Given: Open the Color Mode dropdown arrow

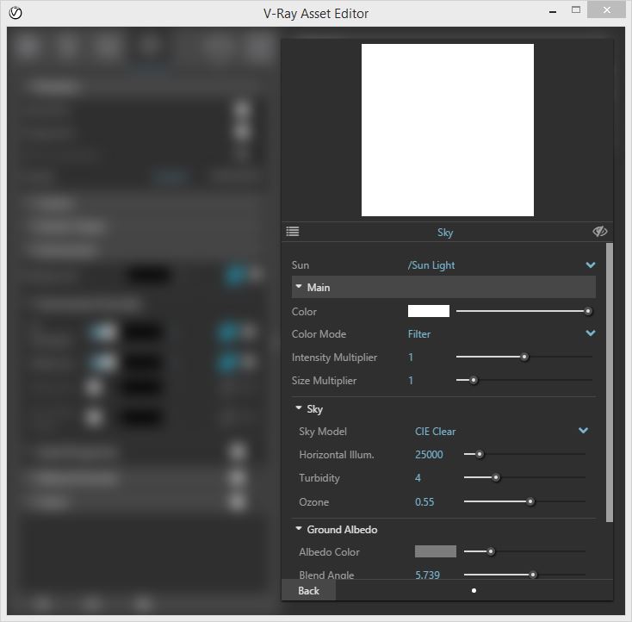Looking at the screenshot, I should (x=591, y=333).
